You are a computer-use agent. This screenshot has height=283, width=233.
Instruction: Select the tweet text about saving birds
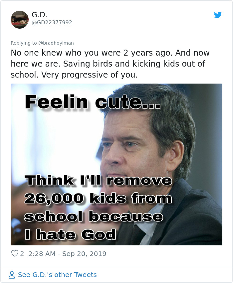[110, 64]
